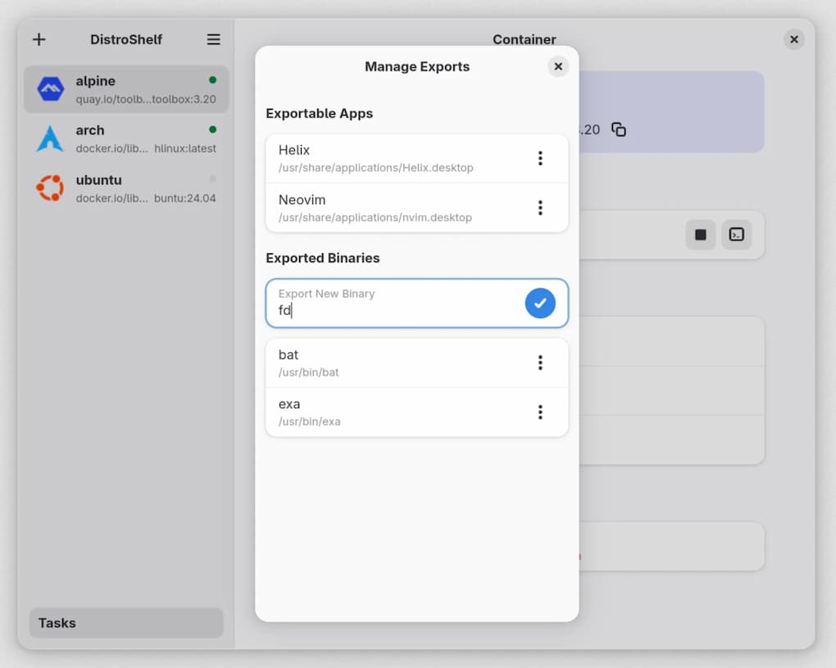Select the alpine container
The width and height of the screenshot is (836, 668).
pyautogui.click(x=126, y=89)
